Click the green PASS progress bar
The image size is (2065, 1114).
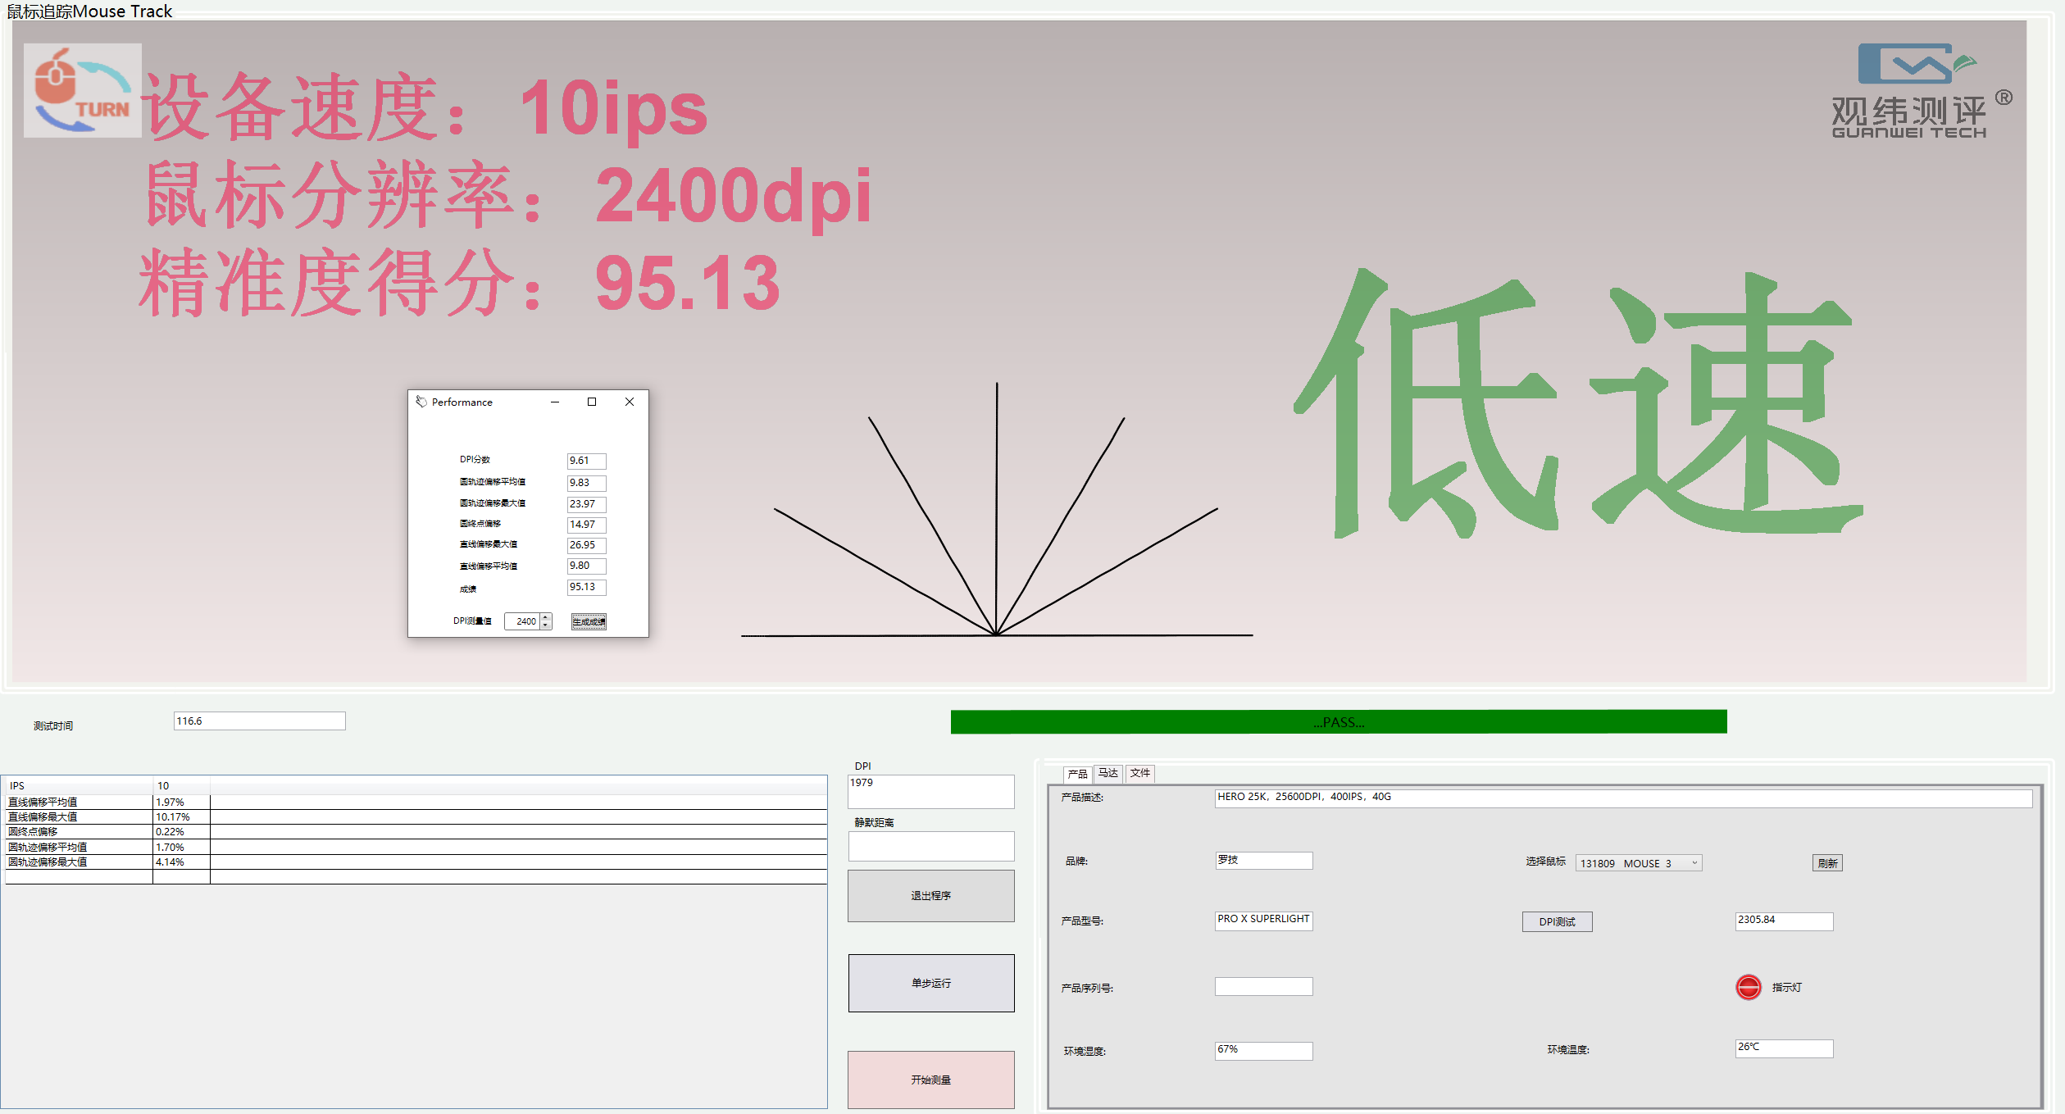1338,722
